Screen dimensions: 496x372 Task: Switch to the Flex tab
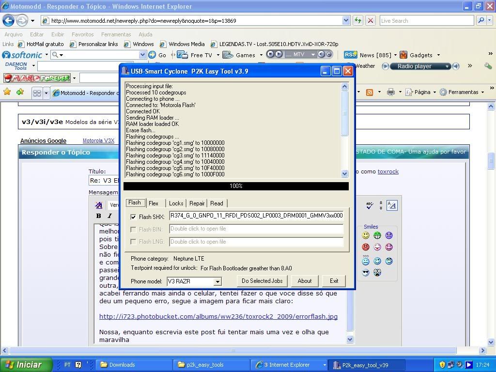(x=154, y=203)
